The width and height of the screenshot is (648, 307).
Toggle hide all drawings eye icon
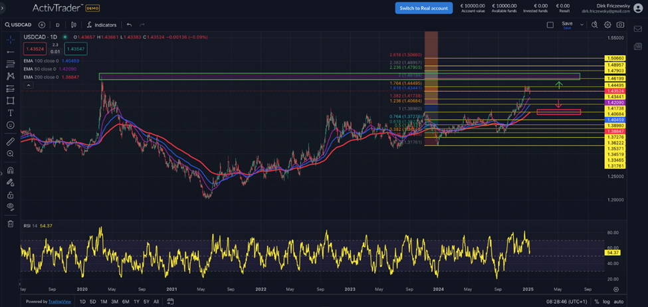10,207
